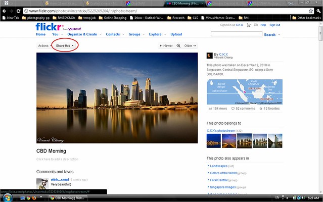The width and height of the screenshot is (323, 202).
Task: Open the FlickrMail envelope icon
Action: [256, 25]
